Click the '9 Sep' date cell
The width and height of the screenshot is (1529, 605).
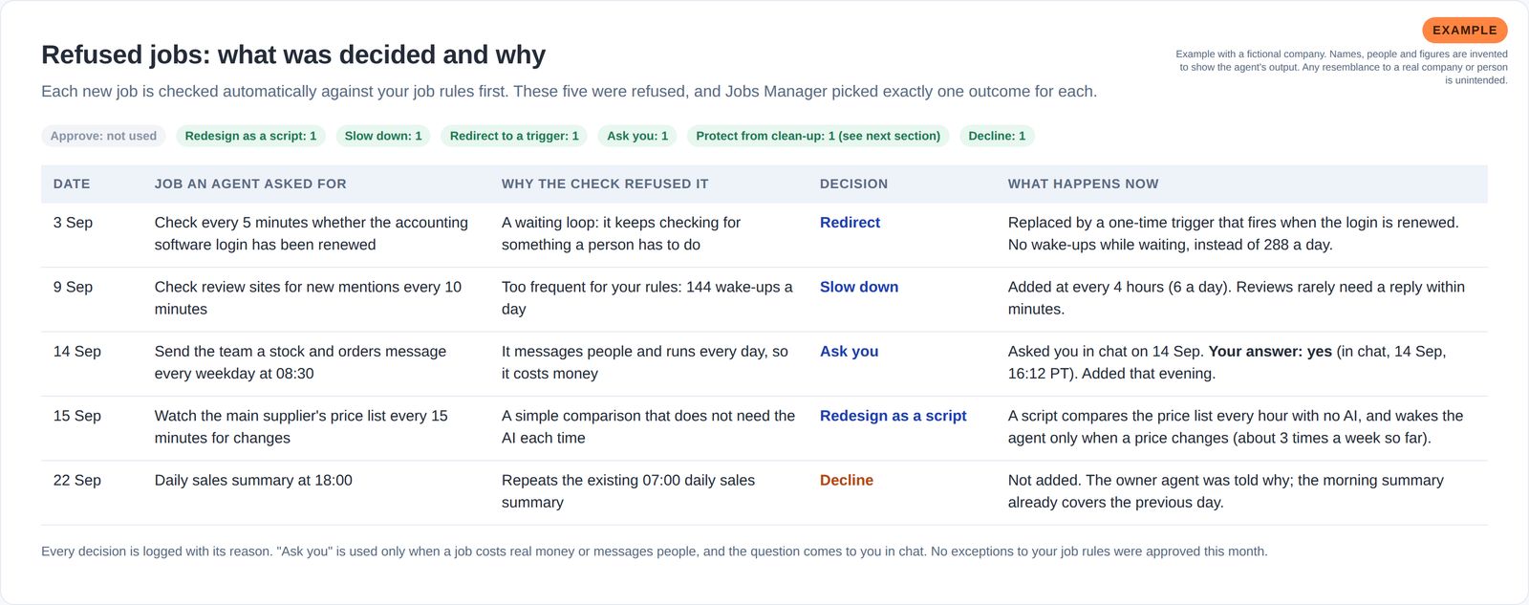coord(73,287)
